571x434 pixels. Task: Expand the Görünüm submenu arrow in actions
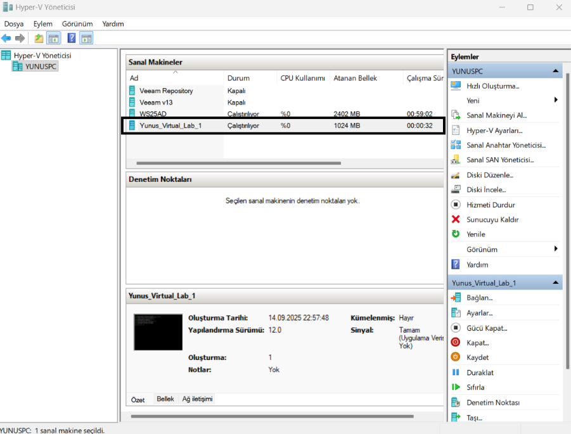[x=556, y=249]
